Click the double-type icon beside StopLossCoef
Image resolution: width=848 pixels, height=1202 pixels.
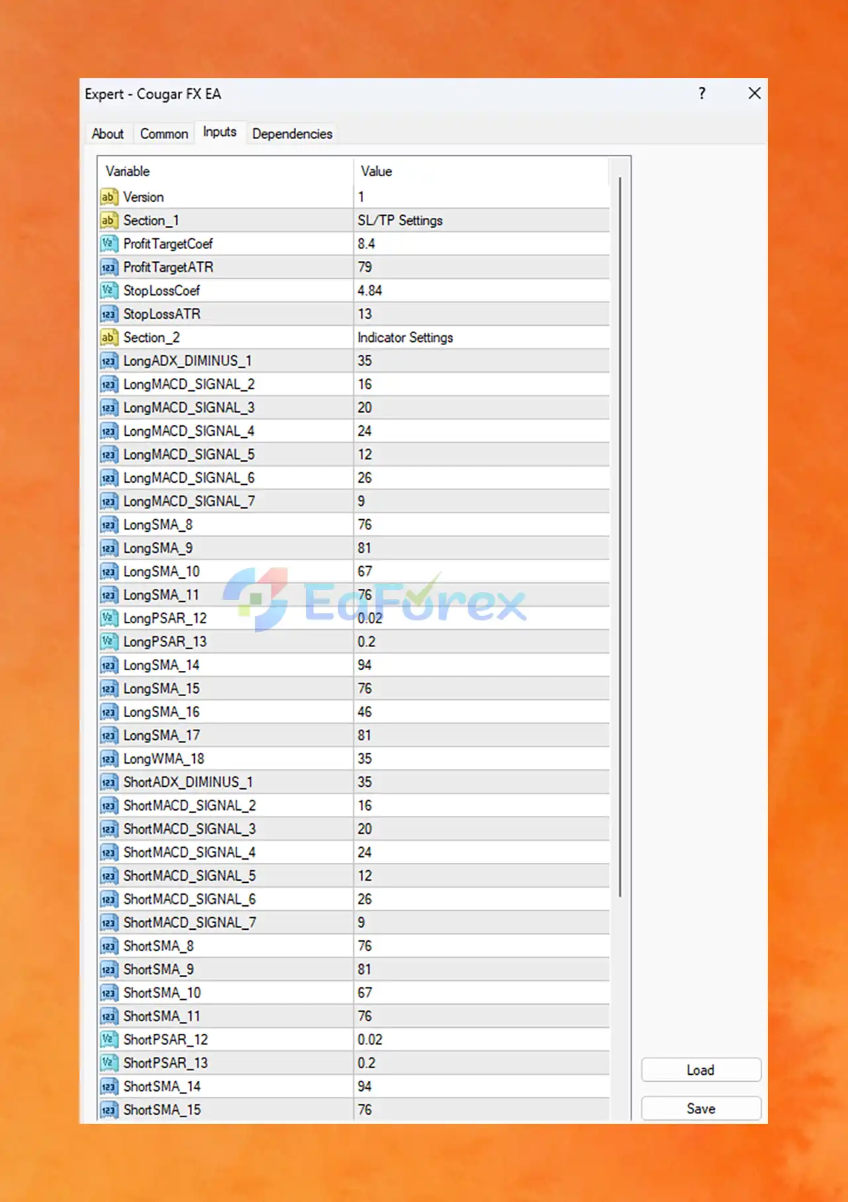pyautogui.click(x=109, y=291)
